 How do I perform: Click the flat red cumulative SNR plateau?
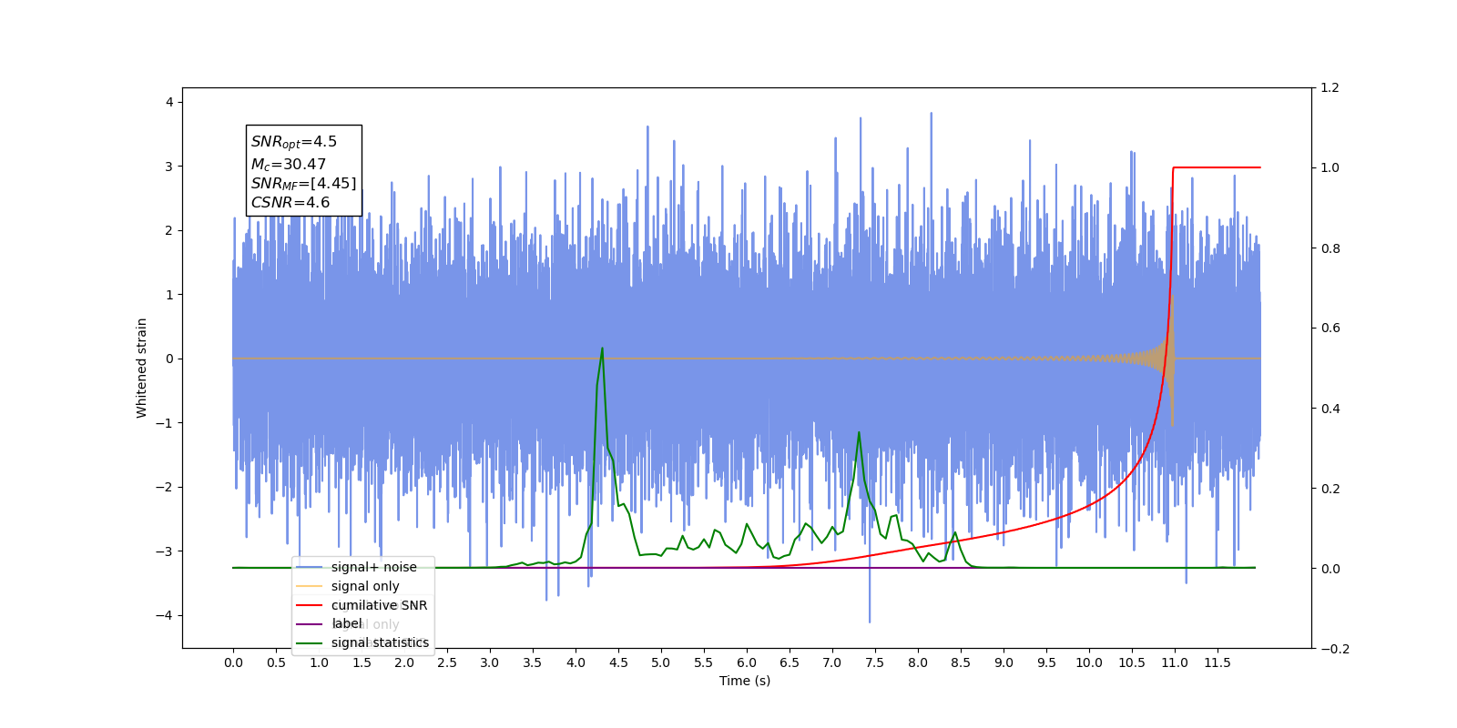click(1217, 167)
